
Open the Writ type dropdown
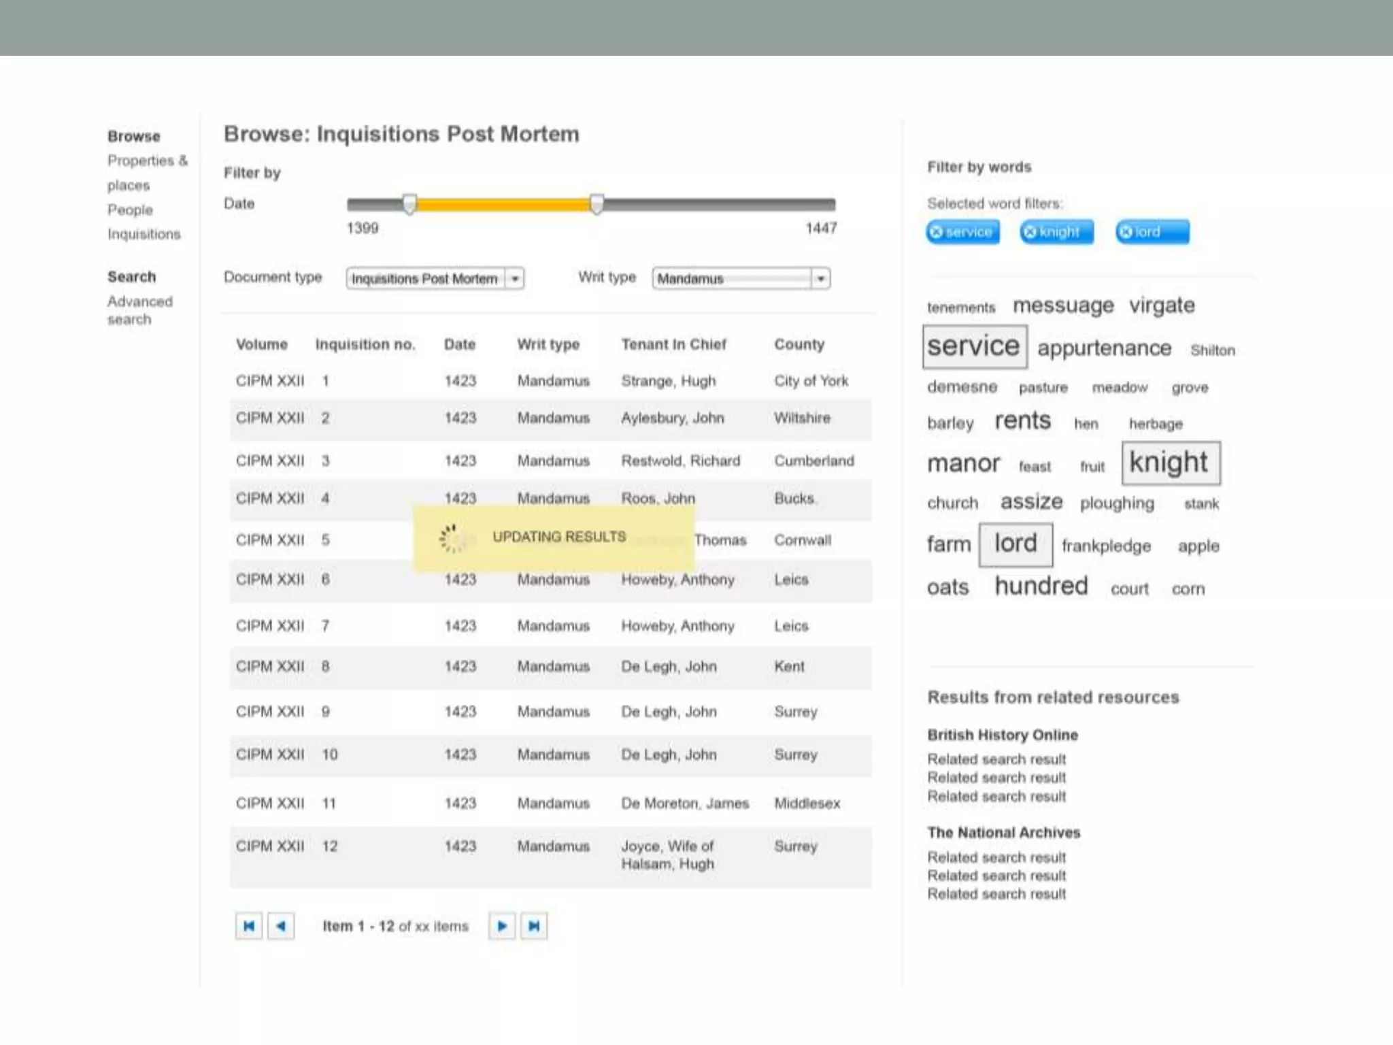(821, 278)
